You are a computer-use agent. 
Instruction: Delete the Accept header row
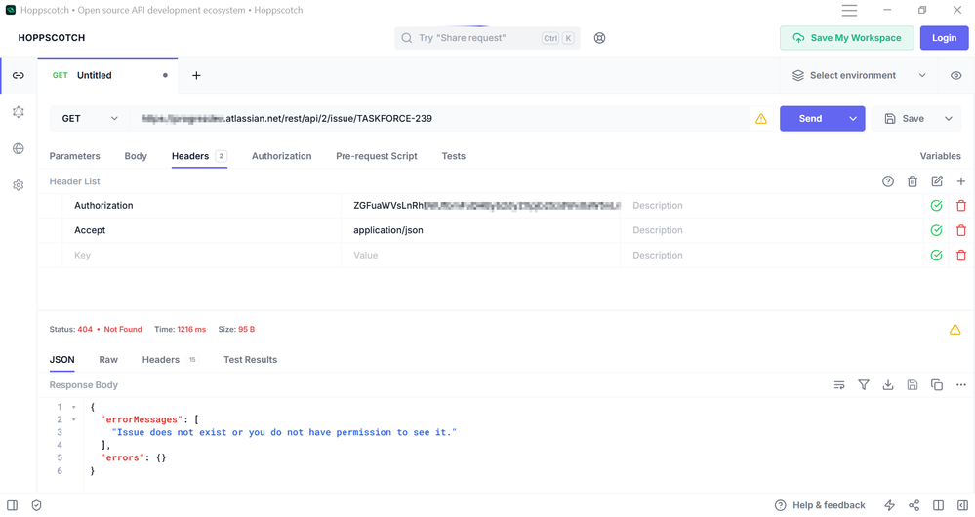pos(960,230)
